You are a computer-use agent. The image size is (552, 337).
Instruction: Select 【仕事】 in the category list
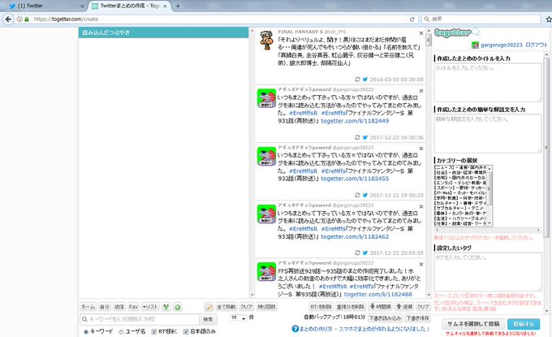(460, 223)
